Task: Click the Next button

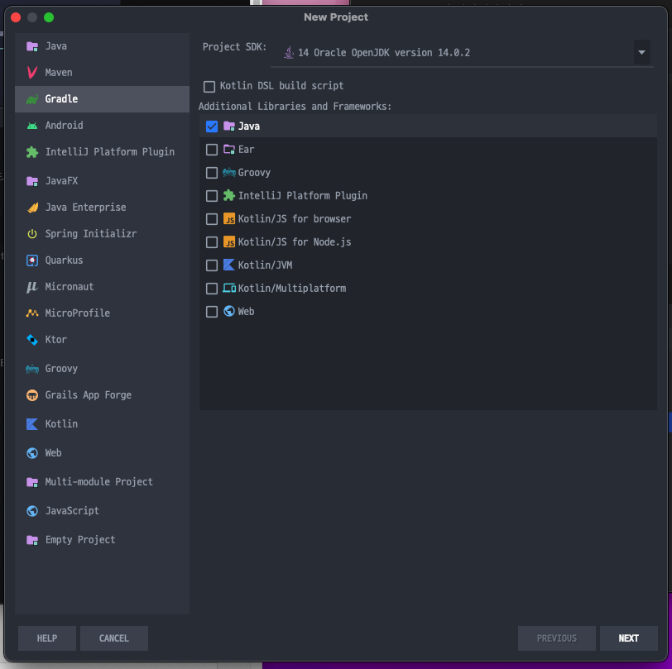Action: pos(629,638)
